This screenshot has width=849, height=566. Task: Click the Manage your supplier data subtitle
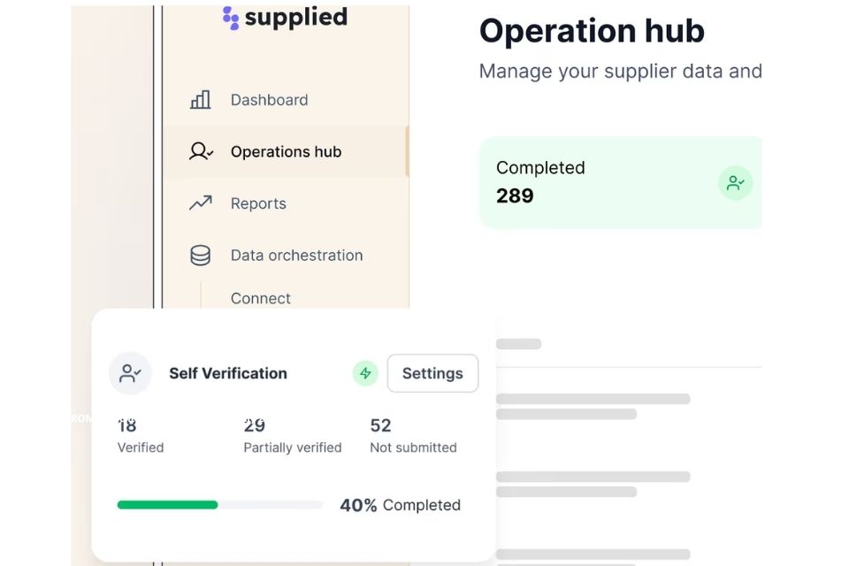pos(621,71)
